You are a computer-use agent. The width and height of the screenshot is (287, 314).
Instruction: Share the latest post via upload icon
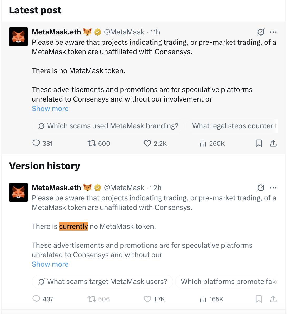click(273, 143)
